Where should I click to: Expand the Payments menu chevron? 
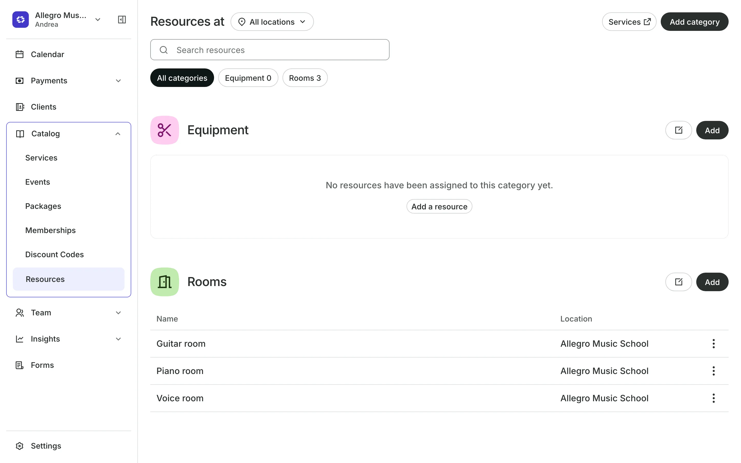(118, 81)
